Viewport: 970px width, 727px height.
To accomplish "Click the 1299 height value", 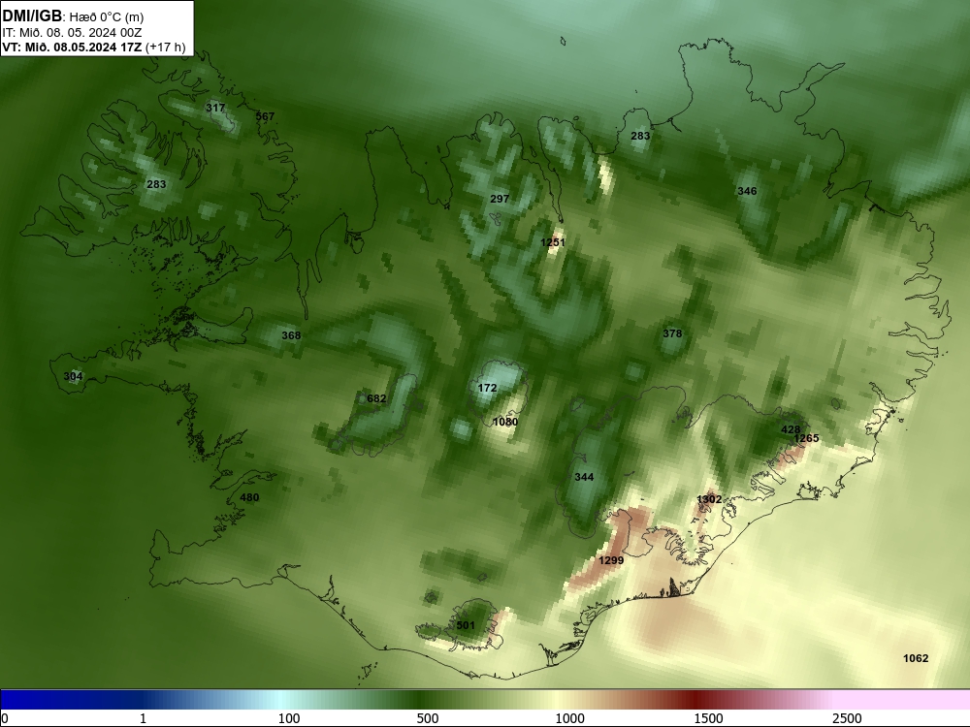I will click(x=611, y=560).
